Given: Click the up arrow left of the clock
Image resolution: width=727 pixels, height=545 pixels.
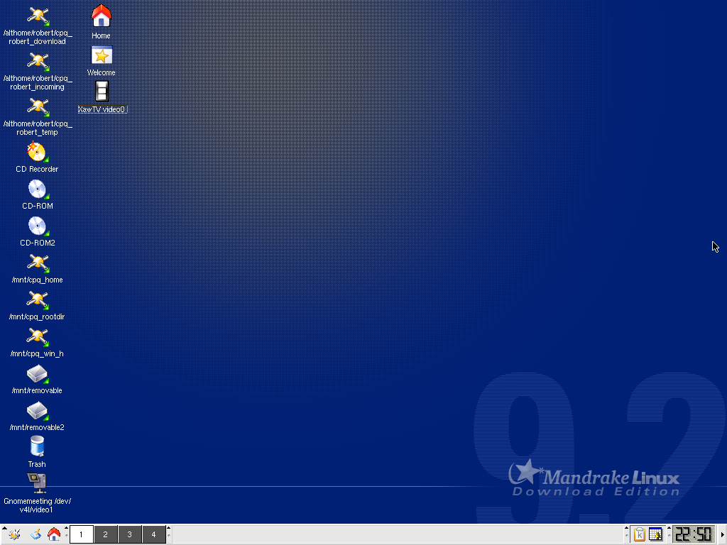Looking at the screenshot, I should pos(669,528).
